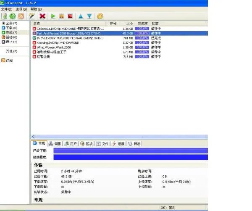Image resolution: width=252 pixels, height=211 pixels.
Task: Click the horizontal scrollbar left arrow
Action: [x=33, y=137]
